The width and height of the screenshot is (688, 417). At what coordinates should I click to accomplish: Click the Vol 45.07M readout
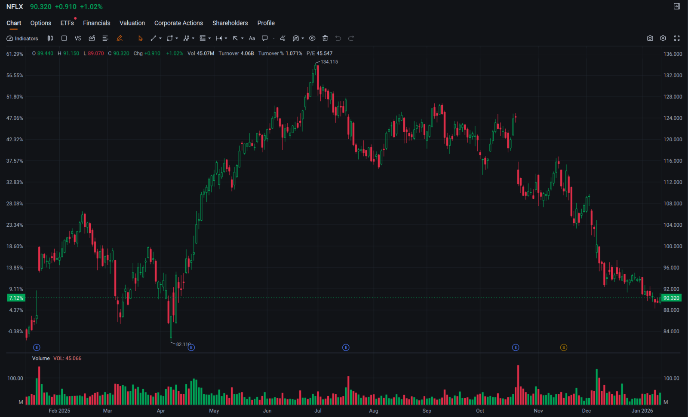(x=201, y=54)
